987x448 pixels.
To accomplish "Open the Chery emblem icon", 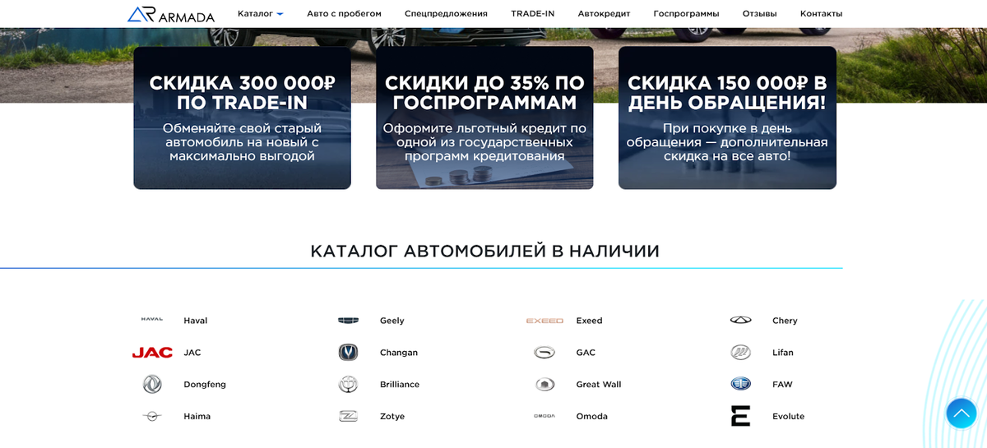I will click(x=740, y=321).
